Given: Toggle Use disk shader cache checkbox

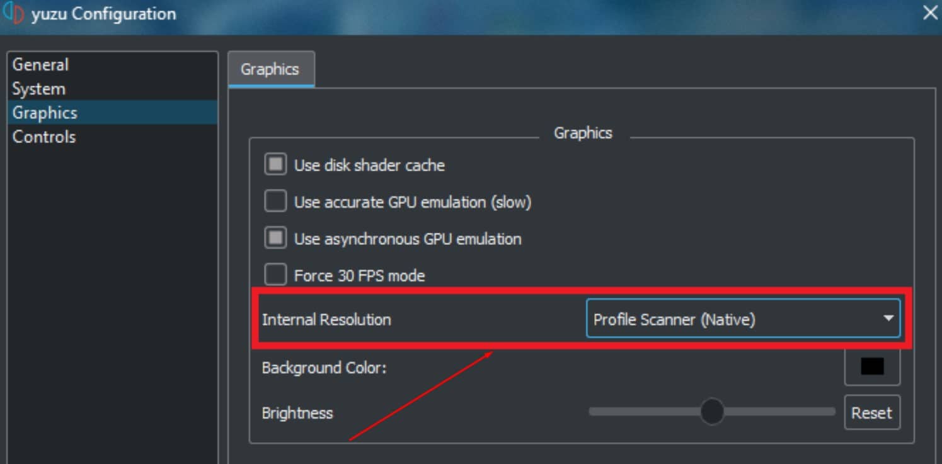Looking at the screenshot, I should click(x=275, y=166).
